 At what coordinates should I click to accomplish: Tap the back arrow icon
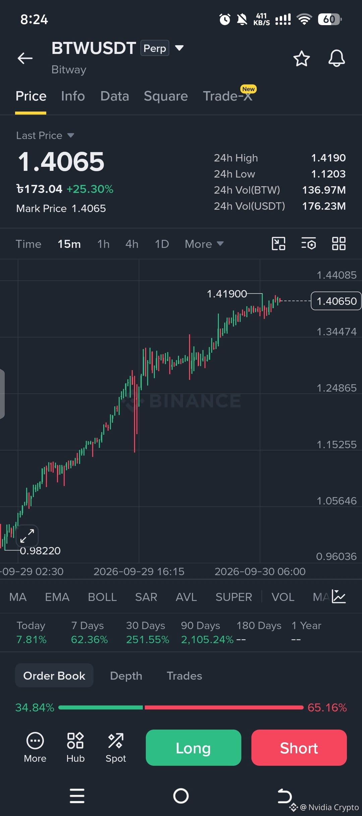(25, 58)
